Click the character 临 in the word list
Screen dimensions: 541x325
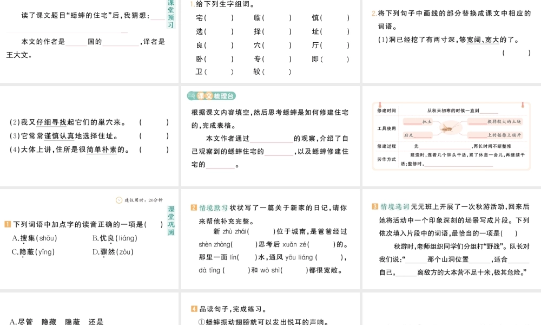258,18
